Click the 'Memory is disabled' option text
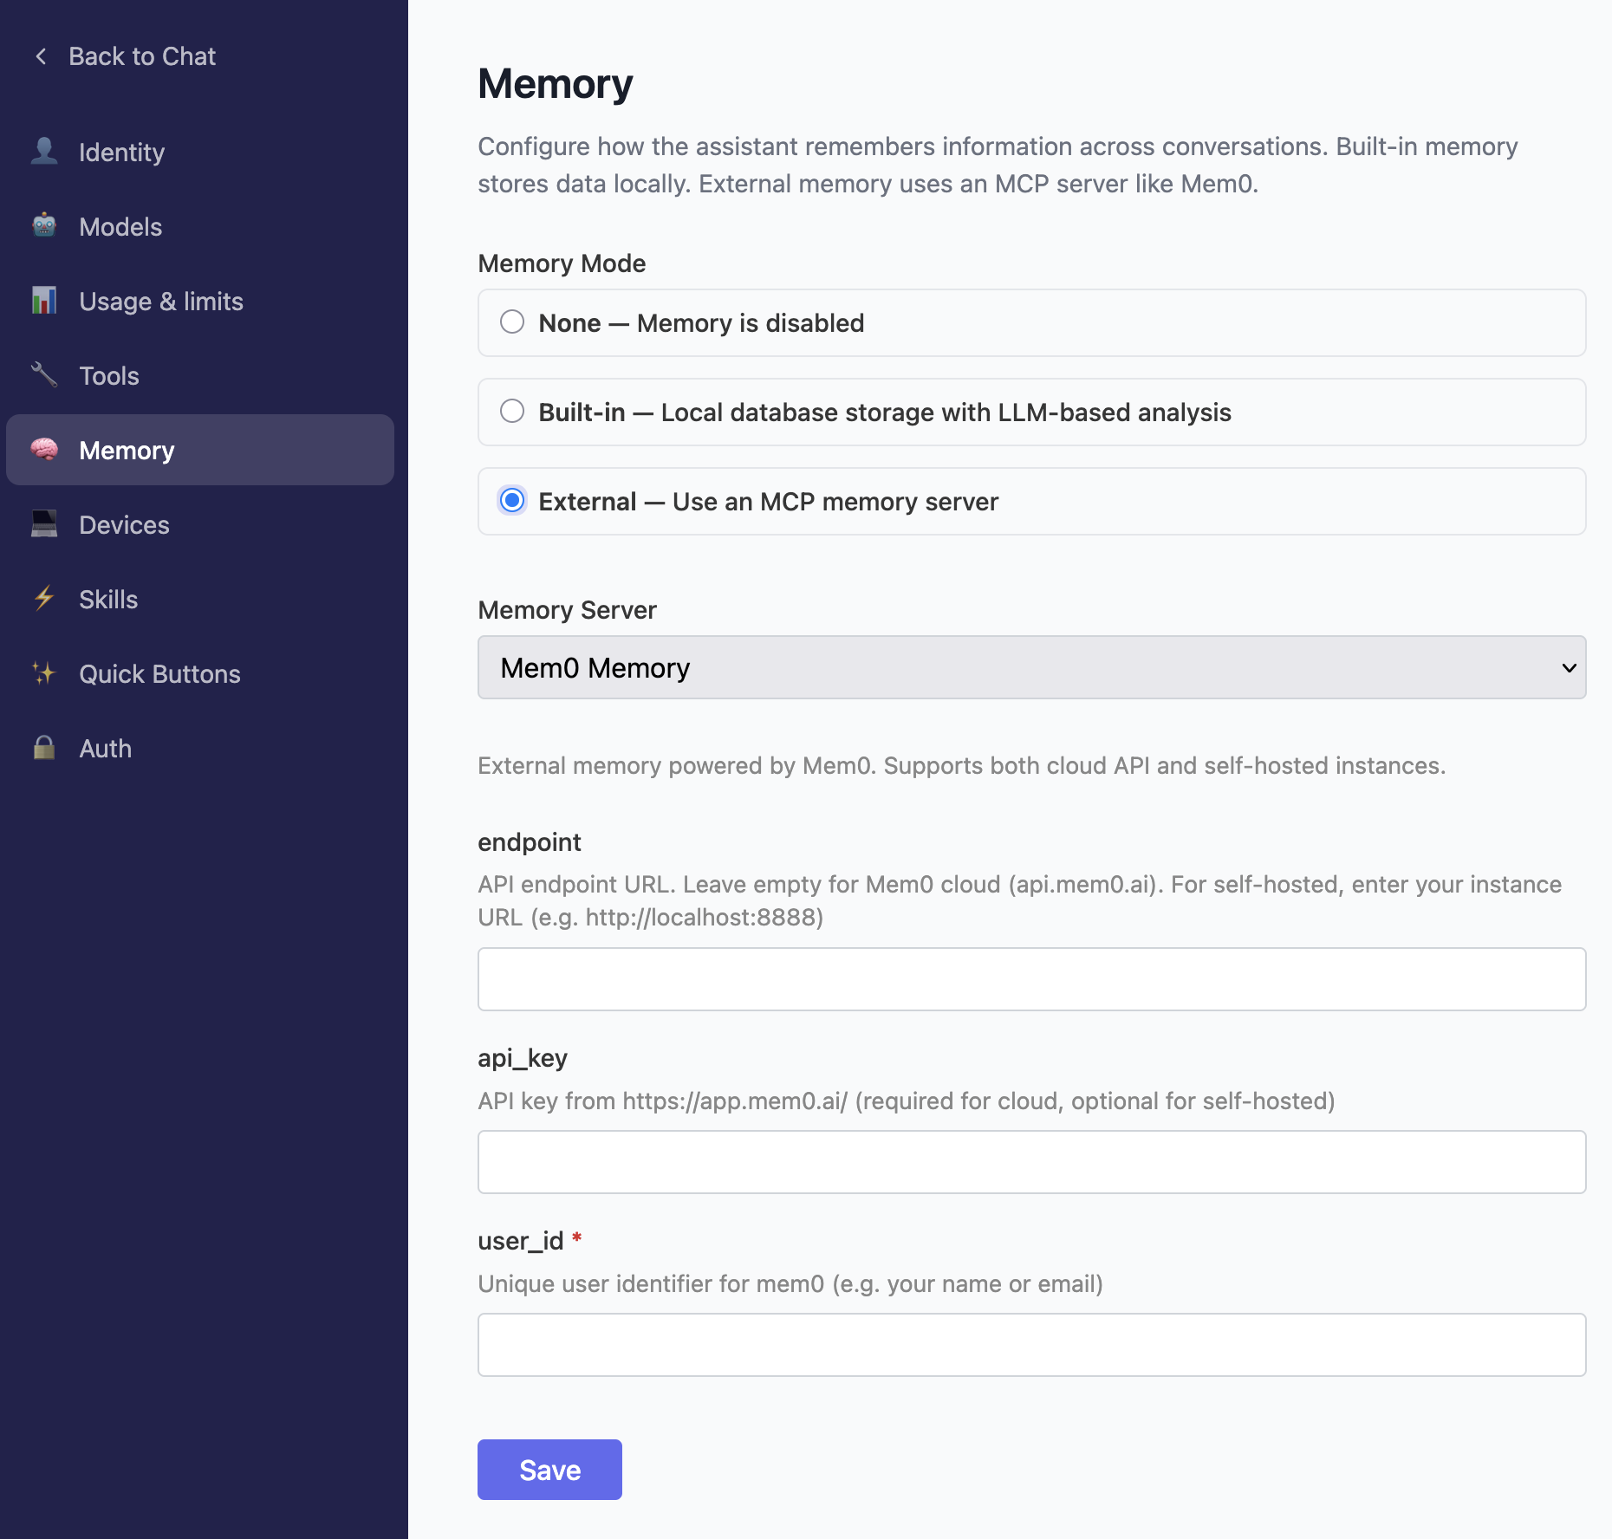 tap(751, 323)
